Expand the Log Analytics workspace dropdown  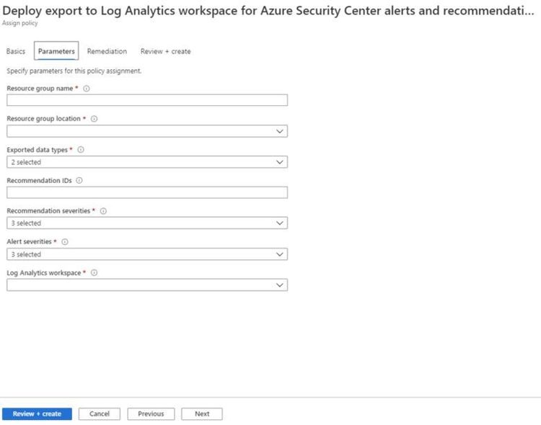point(147,285)
